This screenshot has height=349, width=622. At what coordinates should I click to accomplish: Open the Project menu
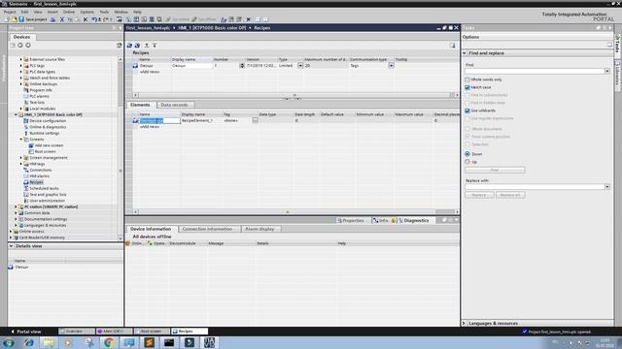point(10,12)
